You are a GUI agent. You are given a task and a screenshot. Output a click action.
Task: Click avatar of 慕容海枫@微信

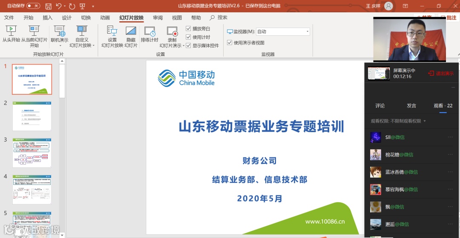click(x=376, y=190)
